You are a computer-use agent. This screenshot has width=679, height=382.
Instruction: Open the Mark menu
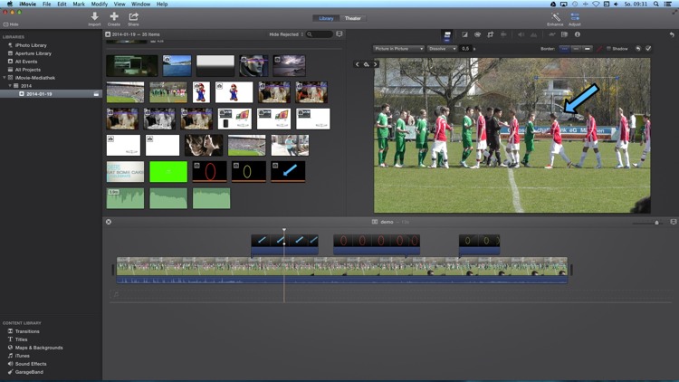click(79, 4)
